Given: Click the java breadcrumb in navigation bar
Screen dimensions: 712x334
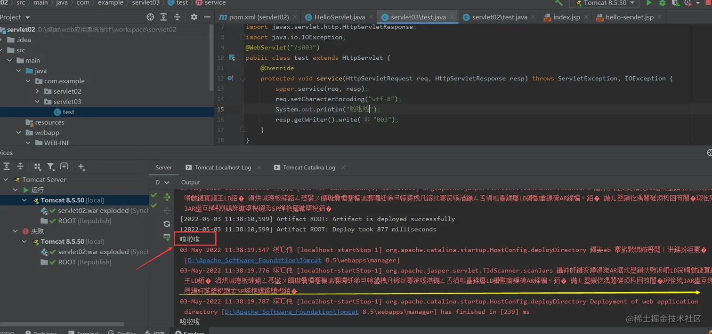Looking at the screenshot, I should coord(63,3).
